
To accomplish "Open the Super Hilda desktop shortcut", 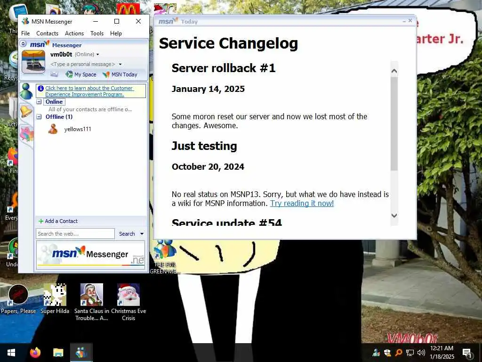I will coord(55,299).
